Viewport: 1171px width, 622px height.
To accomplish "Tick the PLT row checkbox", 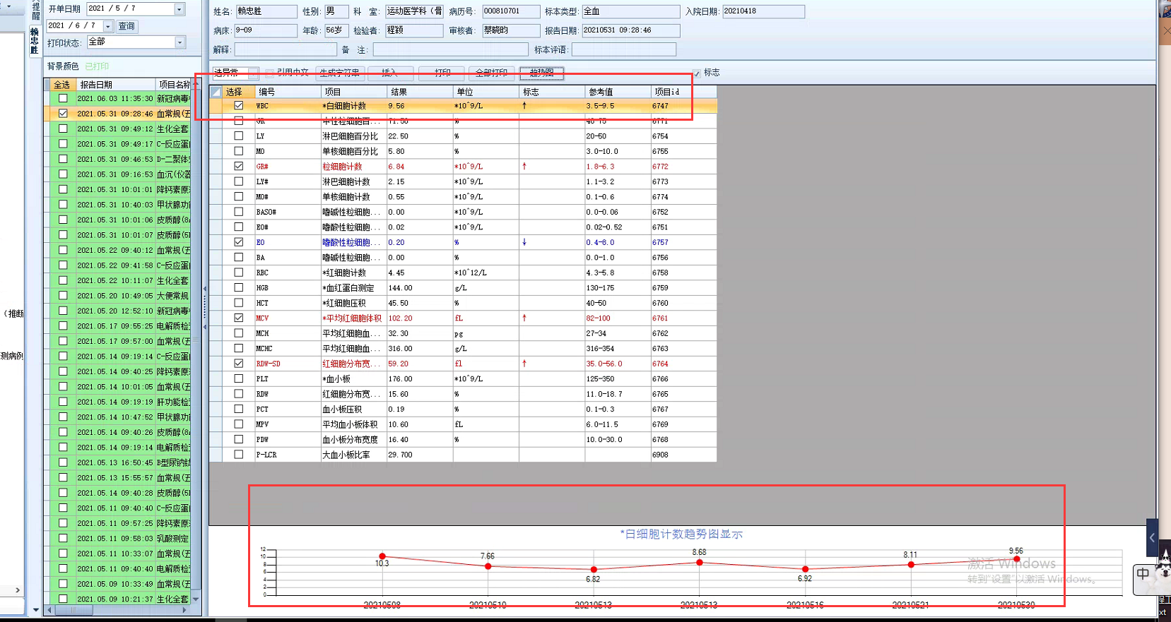I will tap(239, 379).
